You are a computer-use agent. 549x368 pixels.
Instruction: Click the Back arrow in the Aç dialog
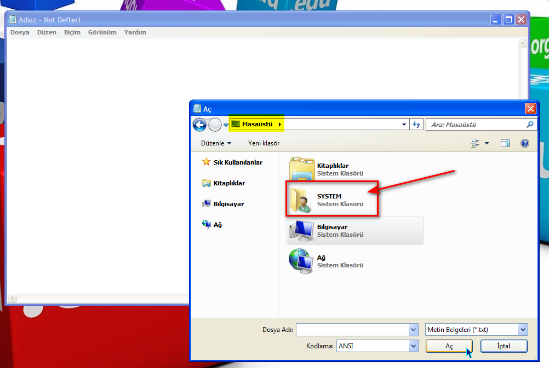pos(199,125)
